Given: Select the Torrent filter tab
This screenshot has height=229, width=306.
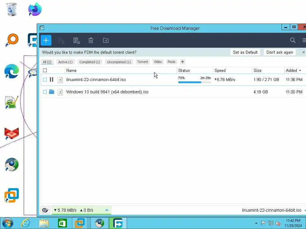Looking at the screenshot, I should 143,62.
